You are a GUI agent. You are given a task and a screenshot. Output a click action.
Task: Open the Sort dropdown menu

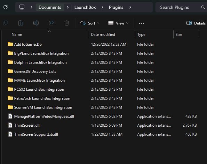coord(90,23)
